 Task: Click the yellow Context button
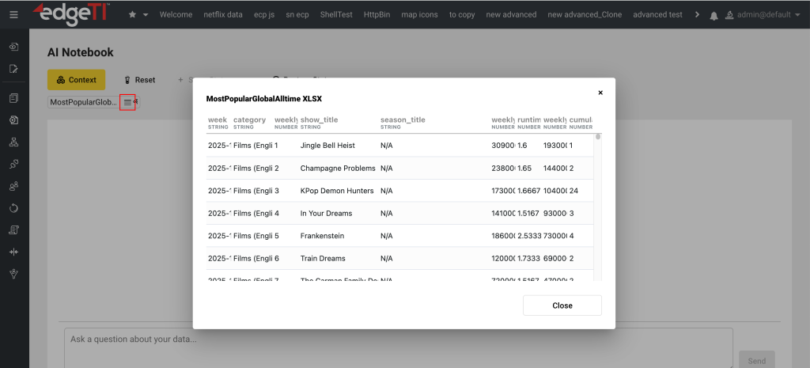[76, 80]
